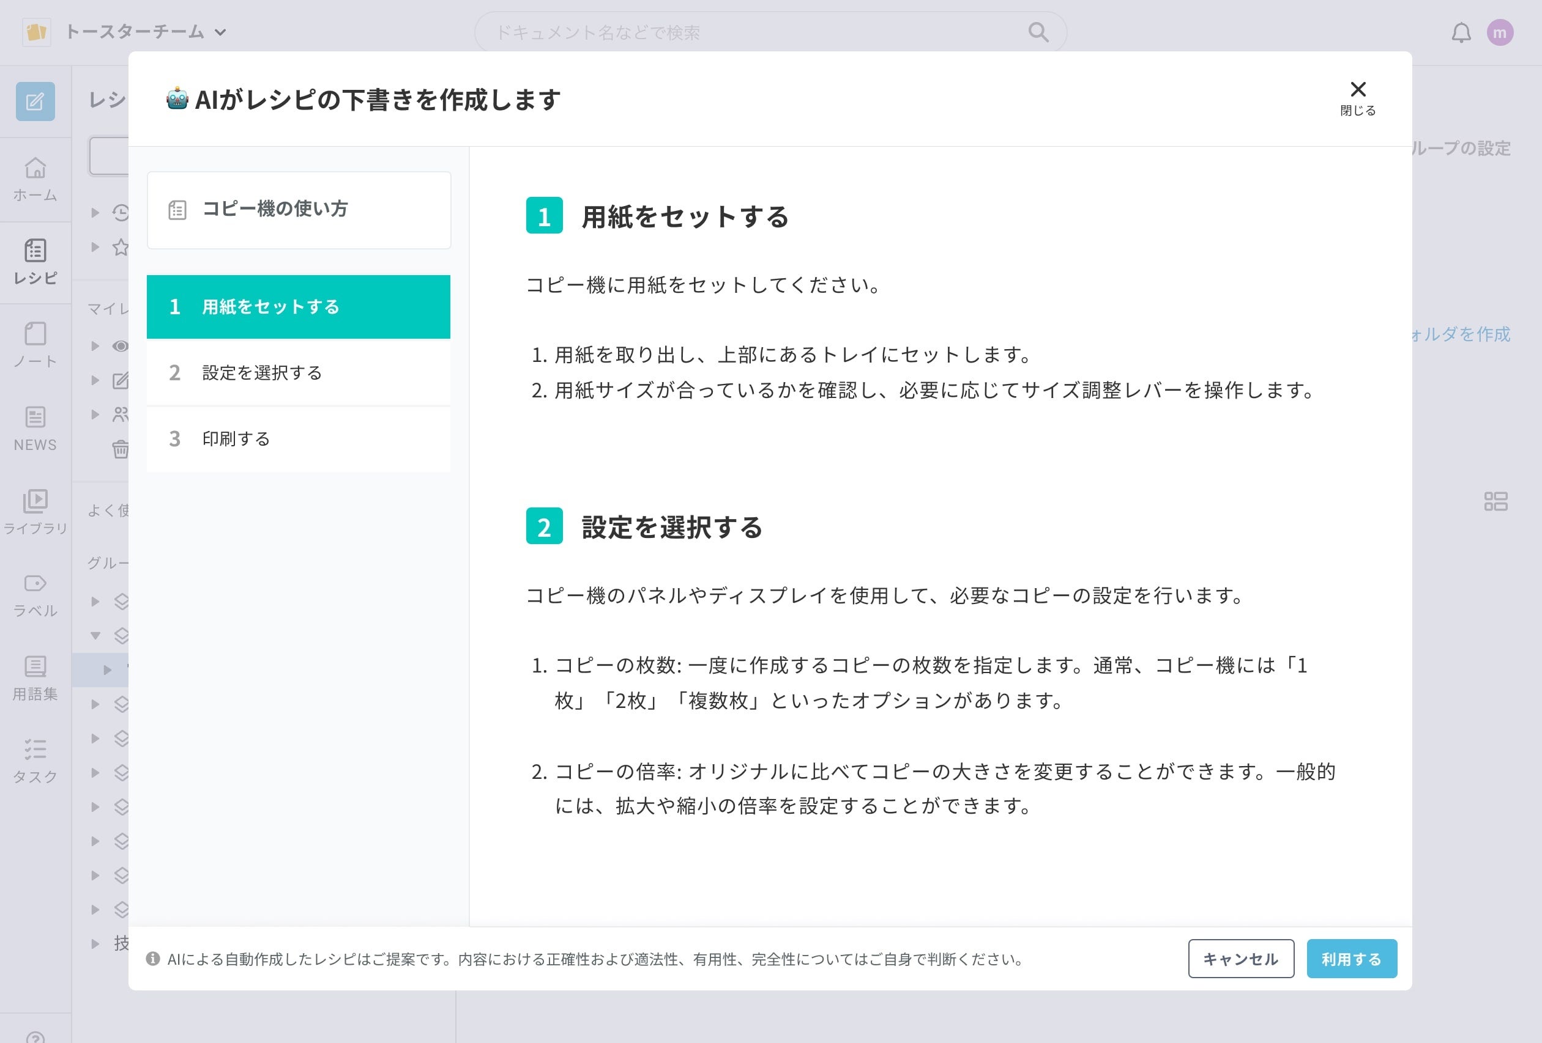Open the 用語集 (glossary) icon
This screenshot has height=1043, width=1542.
pos(34,676)
